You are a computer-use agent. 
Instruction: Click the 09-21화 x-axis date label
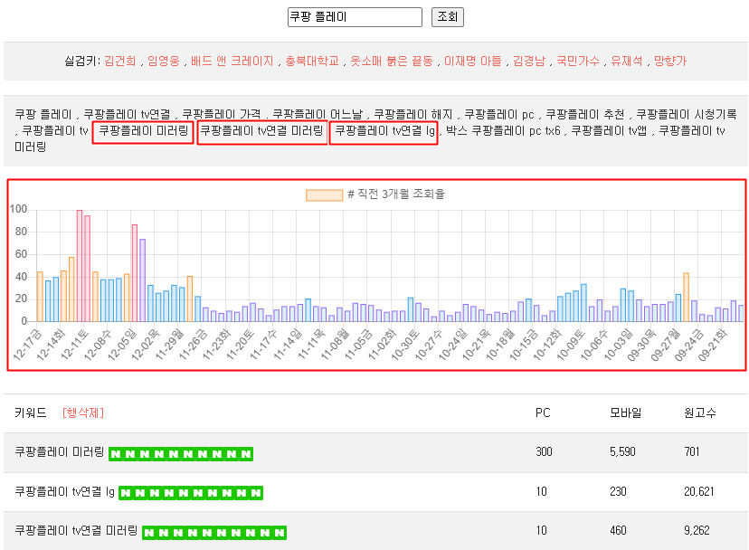(712, 344)
